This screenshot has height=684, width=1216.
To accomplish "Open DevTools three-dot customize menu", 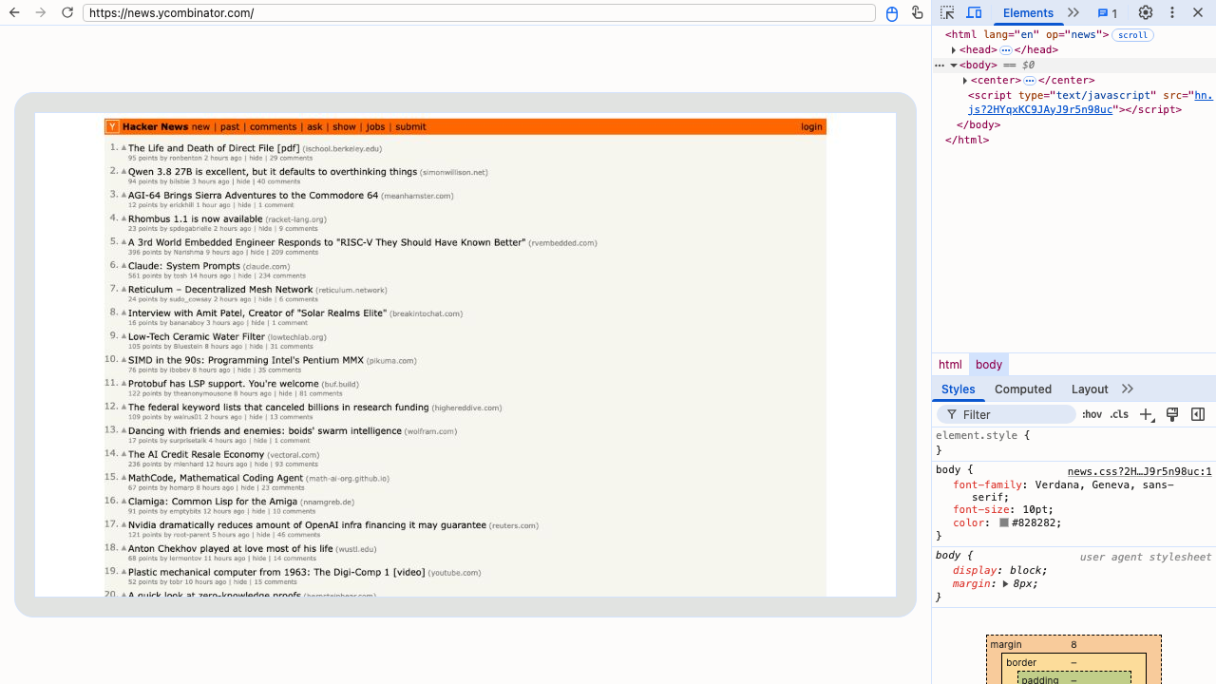I will (x=1172, y=12).
